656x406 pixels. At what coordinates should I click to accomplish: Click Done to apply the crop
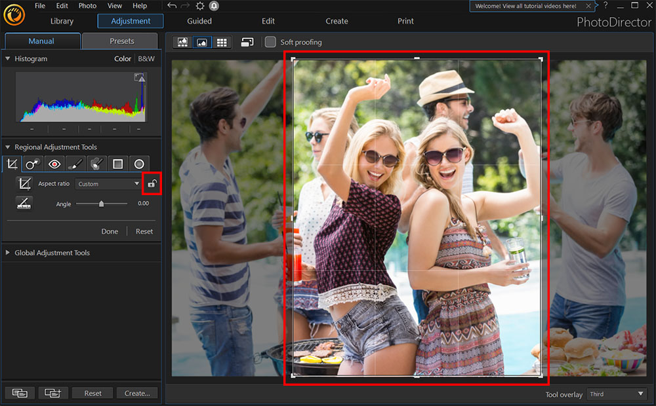(x=110, y=231)
